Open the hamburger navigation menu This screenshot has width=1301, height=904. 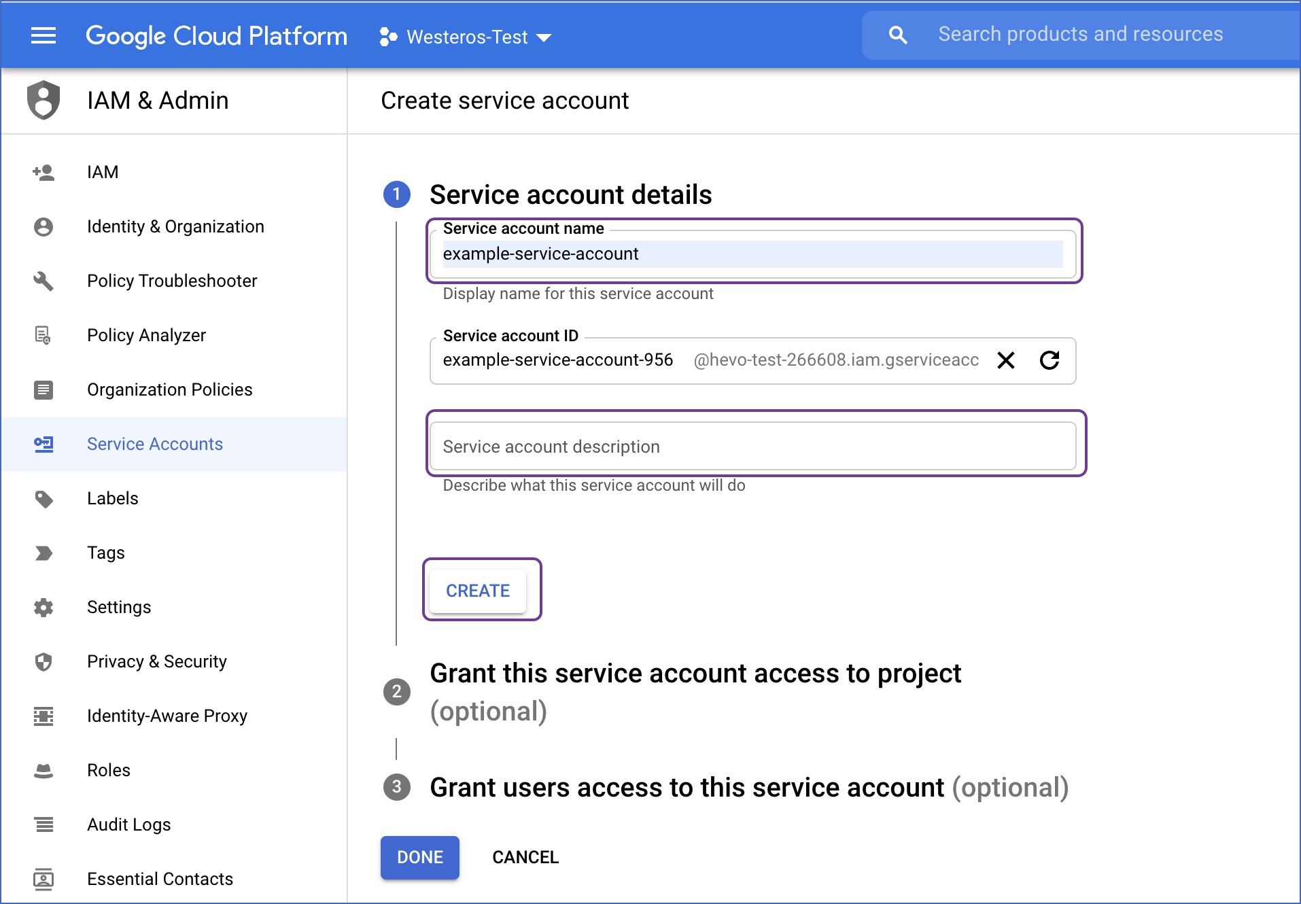pyautogui.click(x=44, y=35)
